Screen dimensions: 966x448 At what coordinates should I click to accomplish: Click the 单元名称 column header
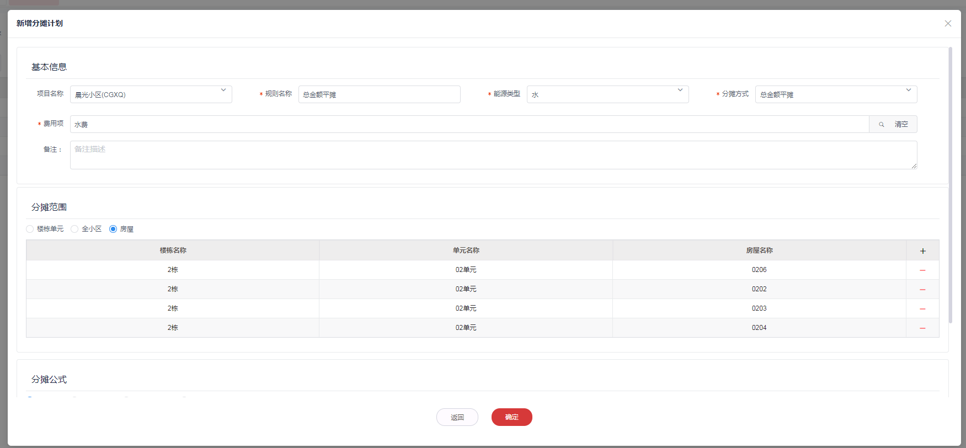coord(466,250)
